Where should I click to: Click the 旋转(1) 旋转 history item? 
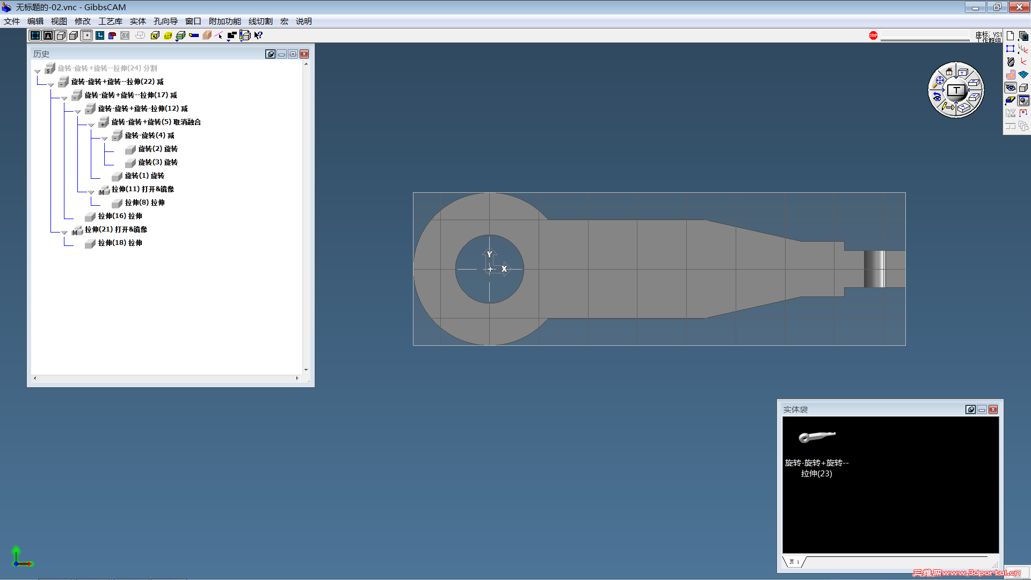(144, 176)
